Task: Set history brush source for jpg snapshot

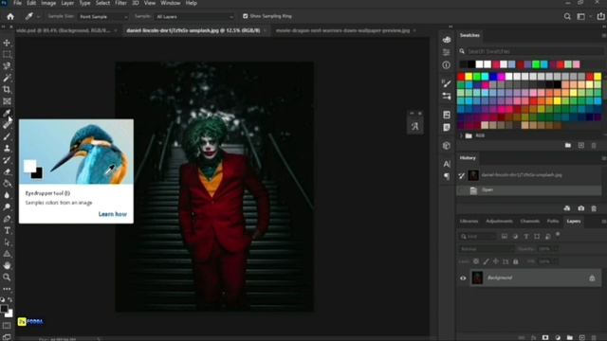Action: point(462,175)
